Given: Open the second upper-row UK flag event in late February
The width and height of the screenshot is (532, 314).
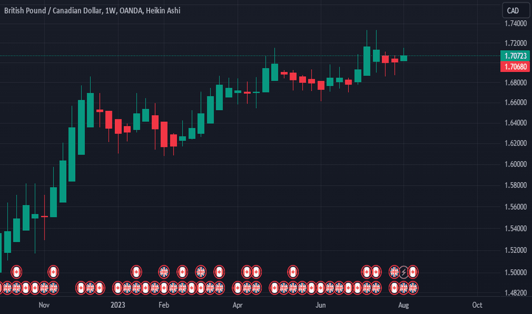Looking at the screenshot, I should (x=201, y=272).
